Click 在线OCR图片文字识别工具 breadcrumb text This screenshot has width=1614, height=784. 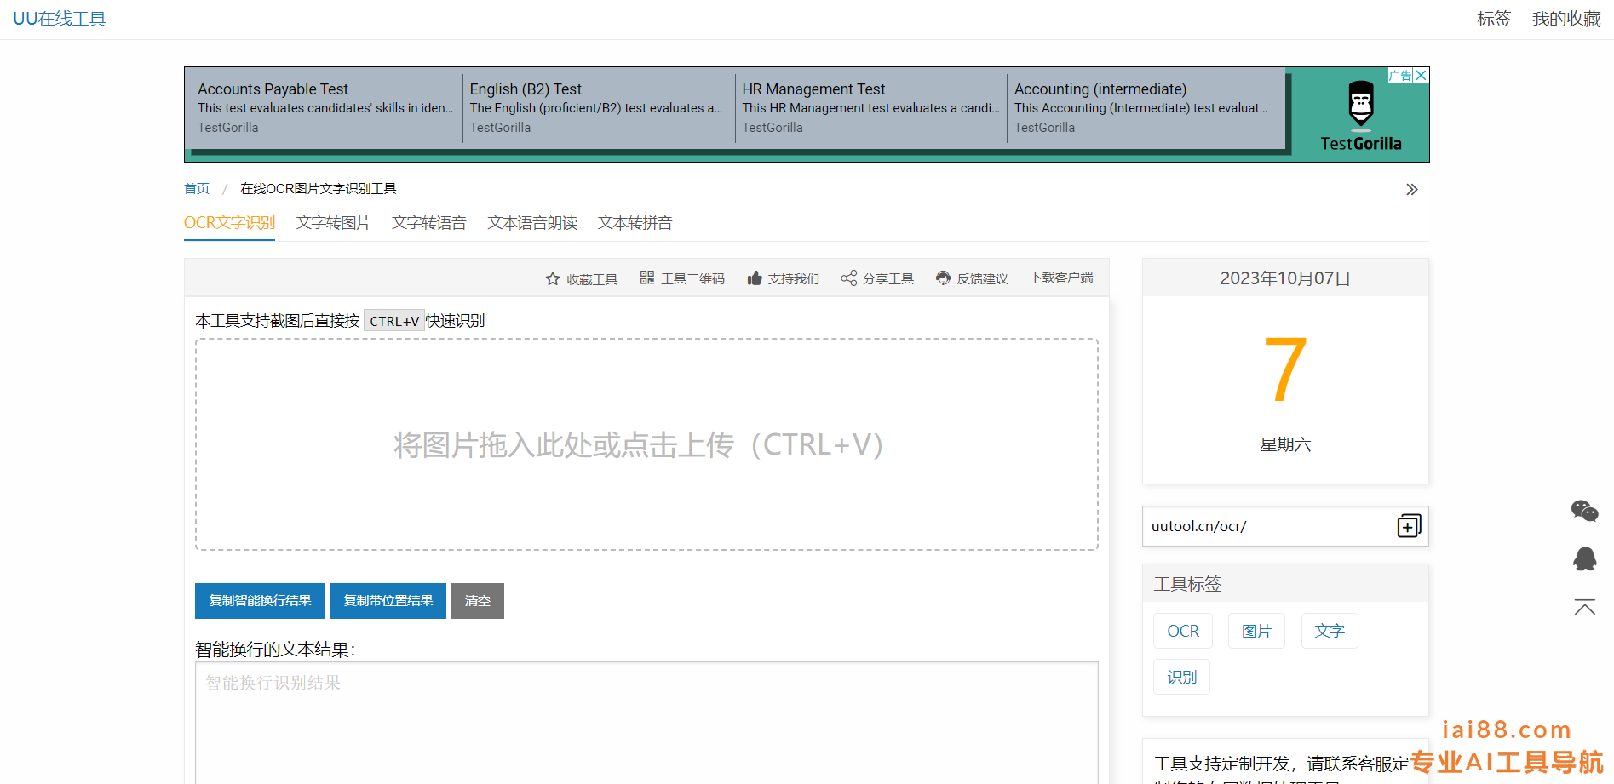tap(319, 189)
